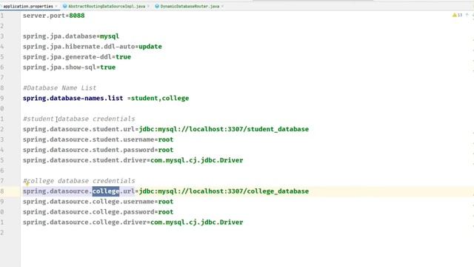Click the spring.datasource.student.username key
Screen dimensions: 474x267
coord(89,139)
